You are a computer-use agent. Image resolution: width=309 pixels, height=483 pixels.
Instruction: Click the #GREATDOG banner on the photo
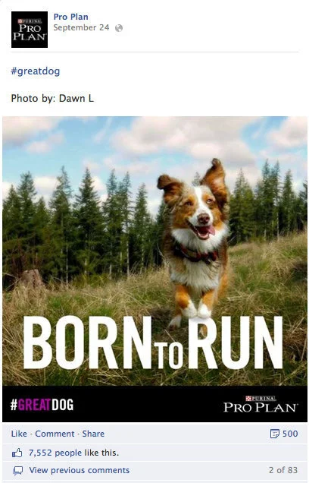tap(42, 405)
